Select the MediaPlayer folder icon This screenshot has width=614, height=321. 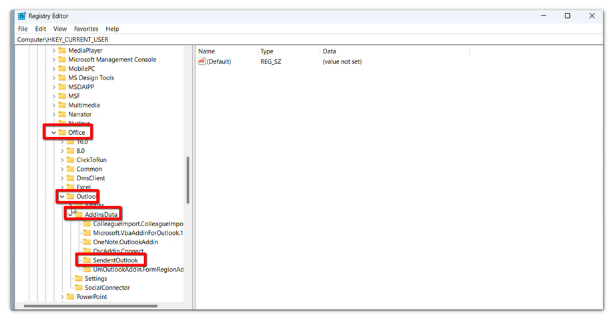[62, 50]
